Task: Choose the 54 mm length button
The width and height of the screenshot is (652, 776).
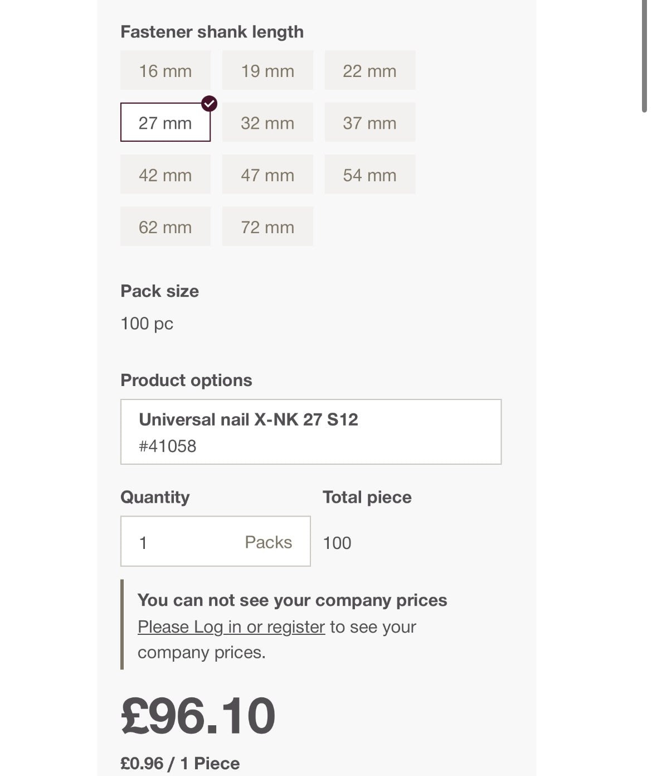Action: pyautogui.click(x=369, y=175)
